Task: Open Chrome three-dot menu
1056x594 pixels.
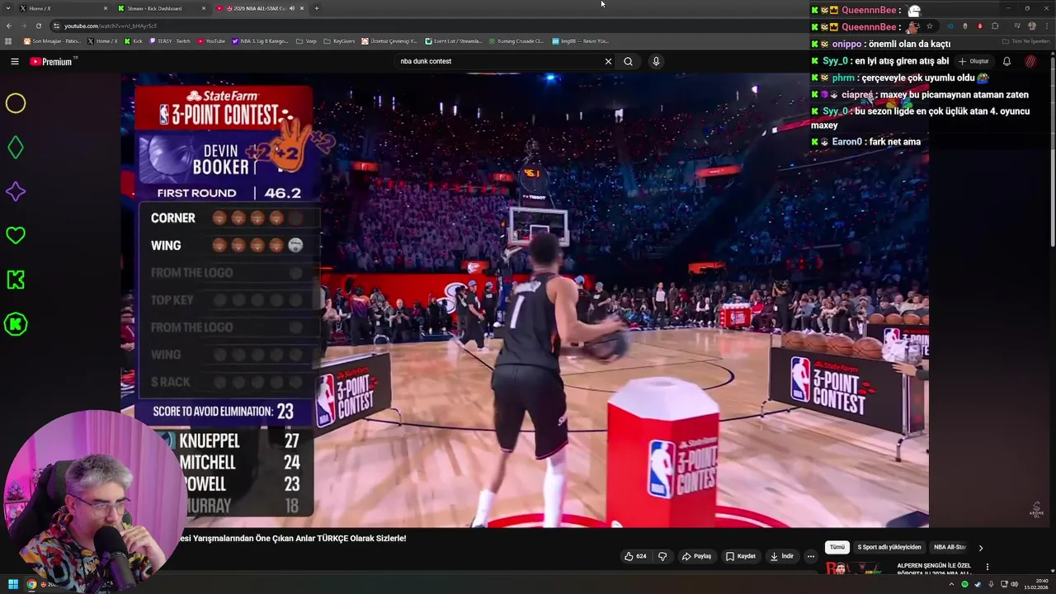Action: tap(1046, 26)
